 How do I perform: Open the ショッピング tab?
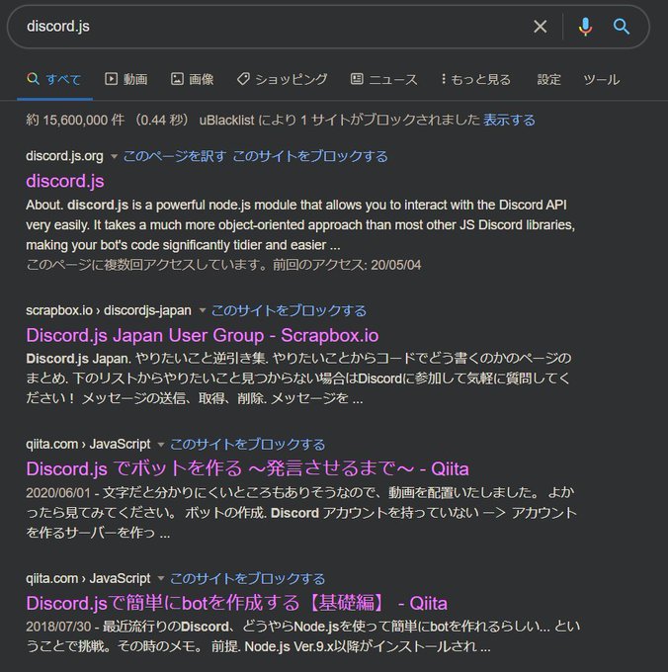click(x=283, y=79)
